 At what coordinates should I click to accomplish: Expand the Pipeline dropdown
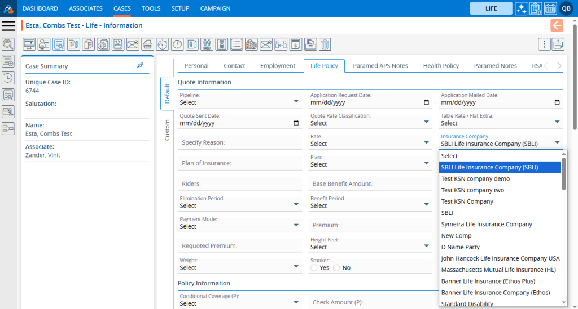coord(239,102)
